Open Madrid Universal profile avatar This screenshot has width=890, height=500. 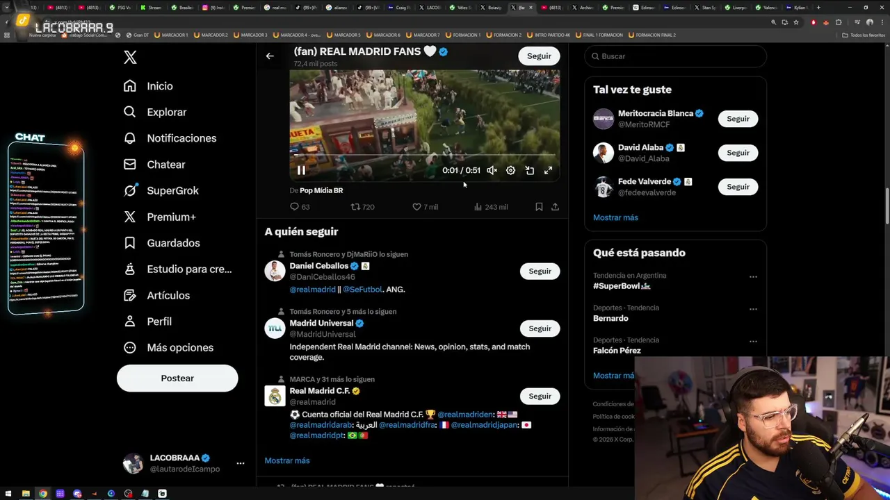click(275, 328)
